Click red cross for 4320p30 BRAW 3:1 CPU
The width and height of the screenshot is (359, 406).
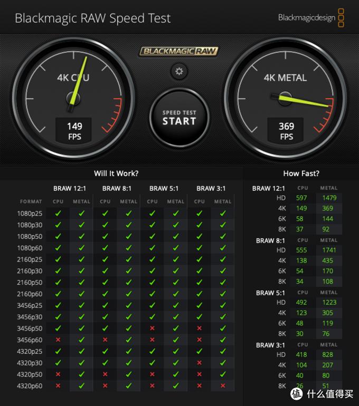coord(200,363)
